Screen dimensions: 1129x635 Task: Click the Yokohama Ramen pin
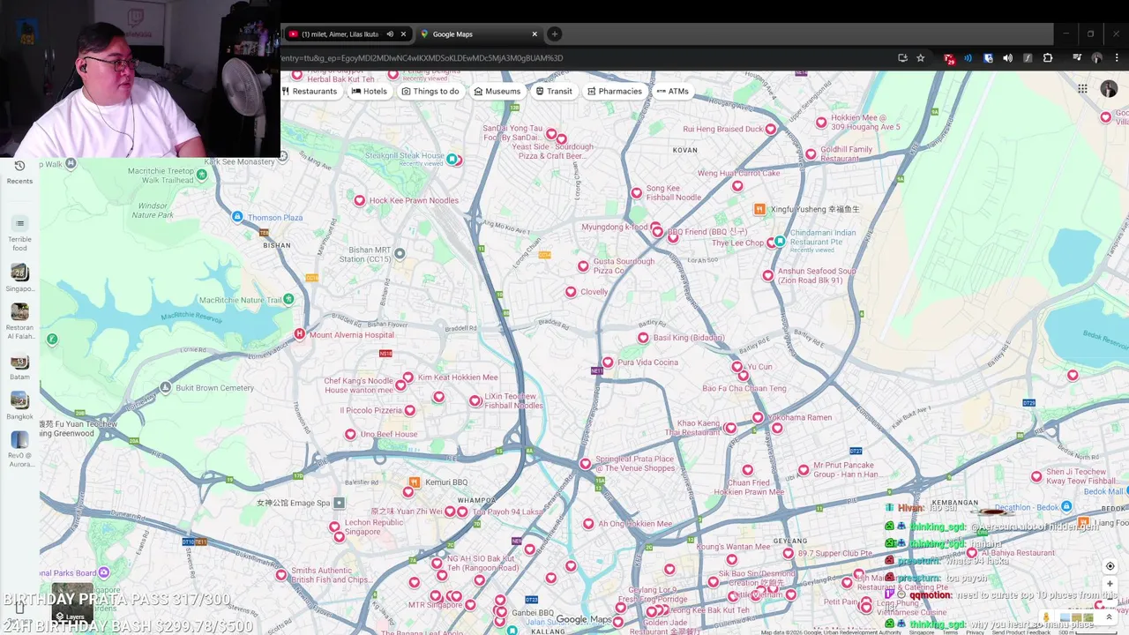click(758, 417)
